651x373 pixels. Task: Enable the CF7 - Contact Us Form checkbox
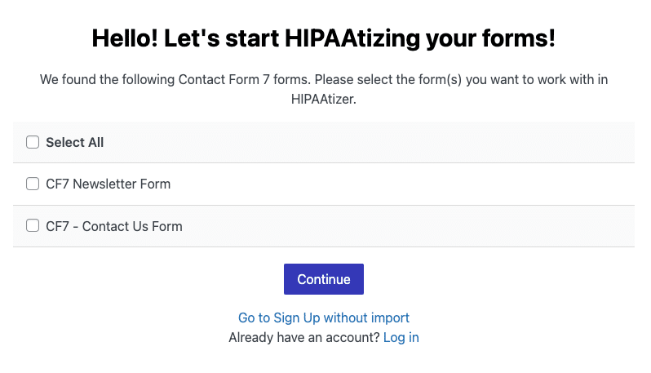pos(33,225)
